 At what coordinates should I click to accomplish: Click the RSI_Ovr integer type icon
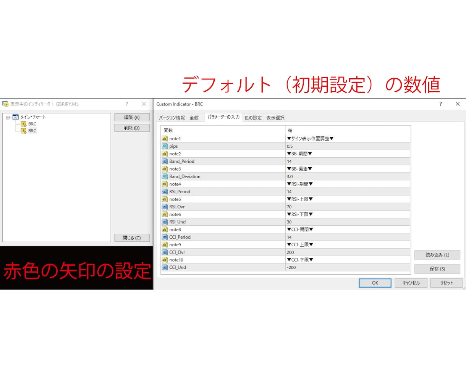[x=165, y=207]
